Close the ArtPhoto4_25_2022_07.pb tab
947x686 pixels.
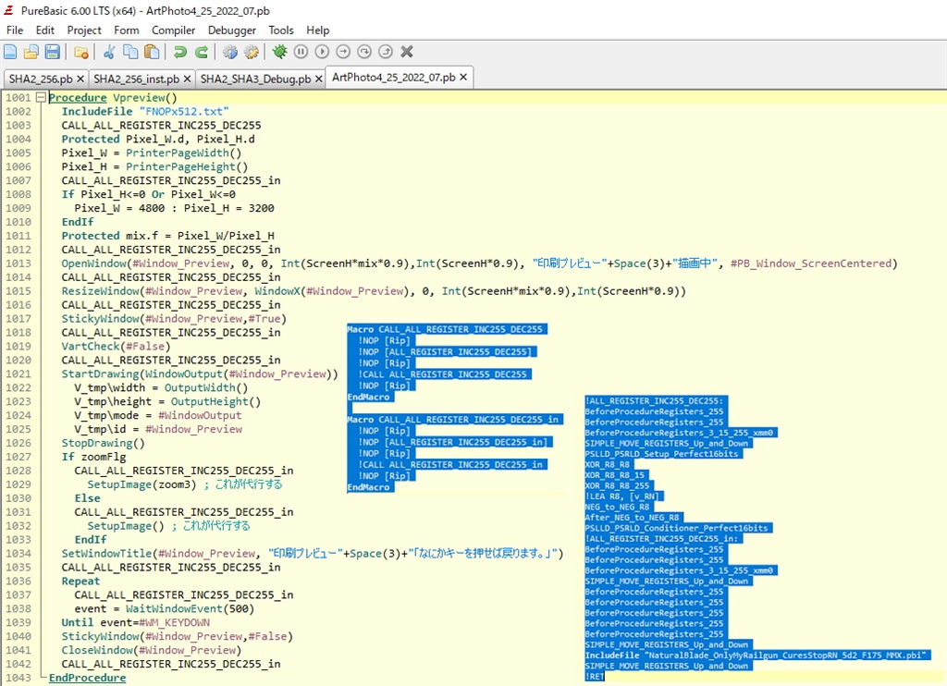[464, 77]
